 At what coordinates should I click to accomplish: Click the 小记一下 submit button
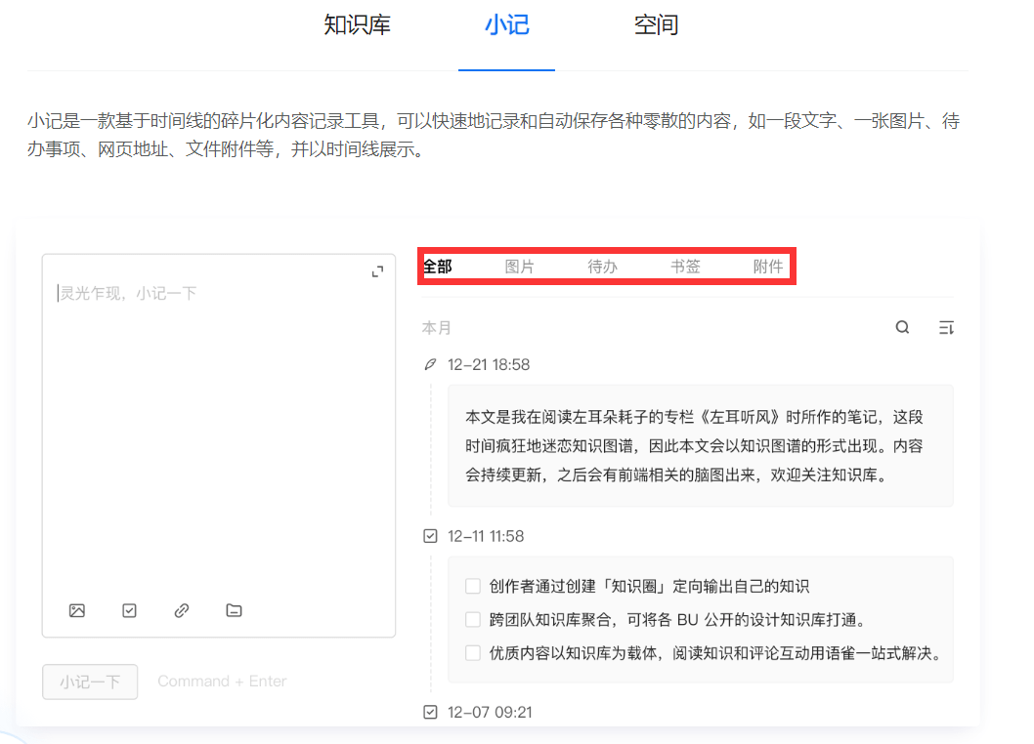pos(89,682)
